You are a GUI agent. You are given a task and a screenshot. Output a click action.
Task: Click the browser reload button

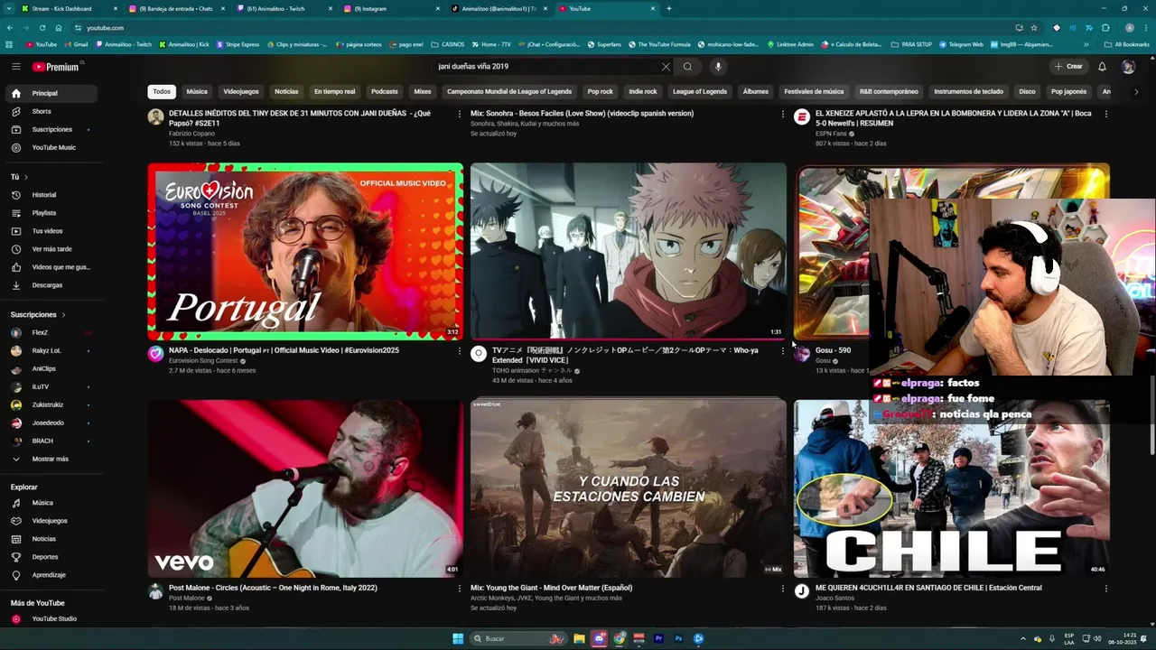click(42, 28)
